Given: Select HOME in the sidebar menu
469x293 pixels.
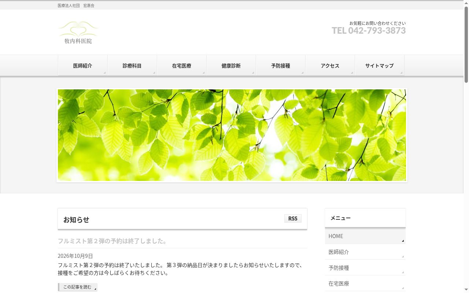Looking at the screenshot, I should (365, 236).
